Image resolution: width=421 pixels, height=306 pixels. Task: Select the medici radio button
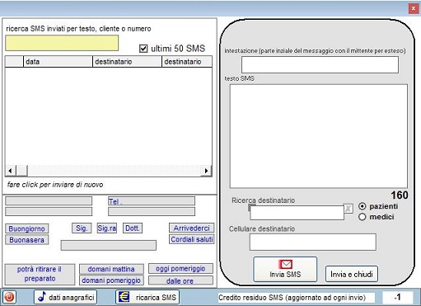tap(363, 217)
